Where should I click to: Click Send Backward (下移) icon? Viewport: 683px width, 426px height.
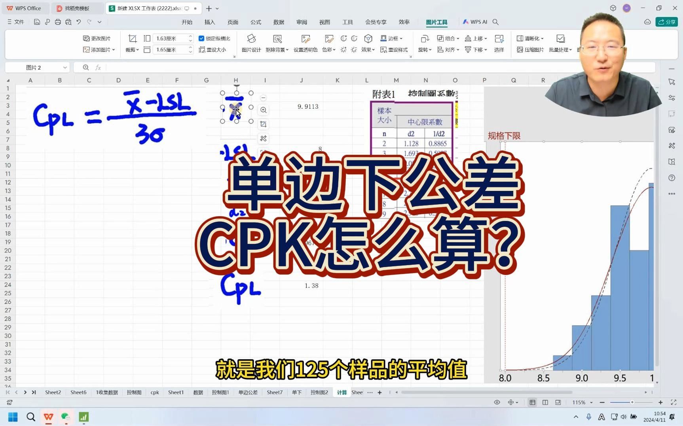point(468,50)
